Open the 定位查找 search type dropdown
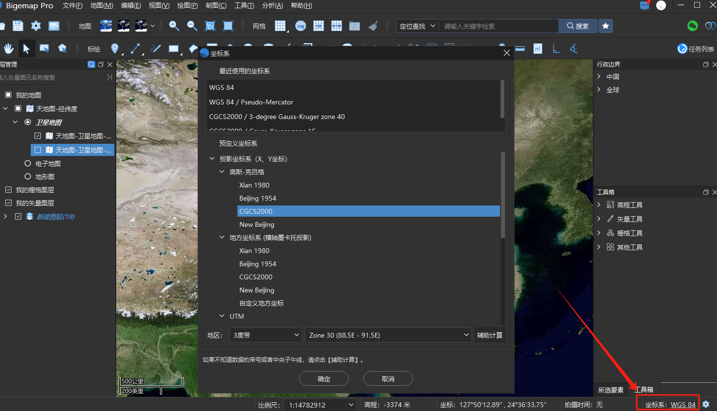Screen dimensions: 717x411 [417, 26]
